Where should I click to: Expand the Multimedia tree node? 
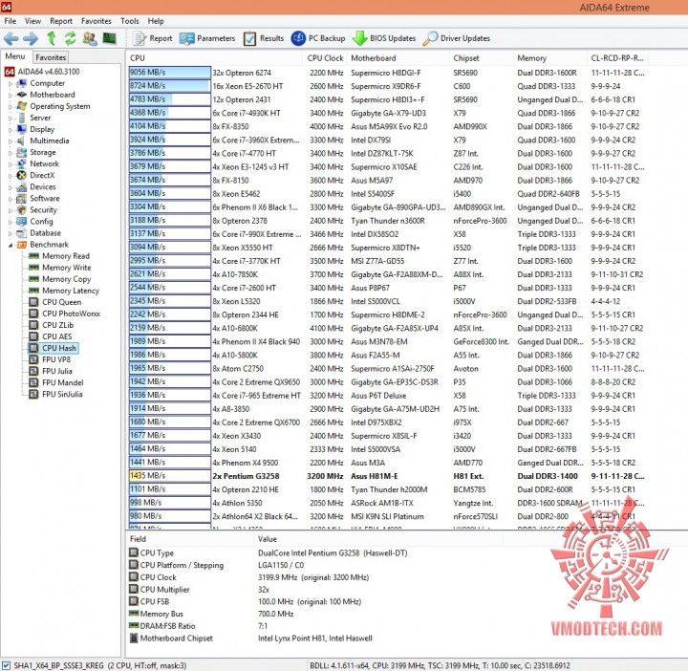tap(11, 141)
